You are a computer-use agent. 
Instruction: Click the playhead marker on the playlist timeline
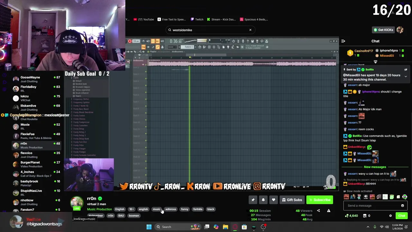[x=190, y=57]
